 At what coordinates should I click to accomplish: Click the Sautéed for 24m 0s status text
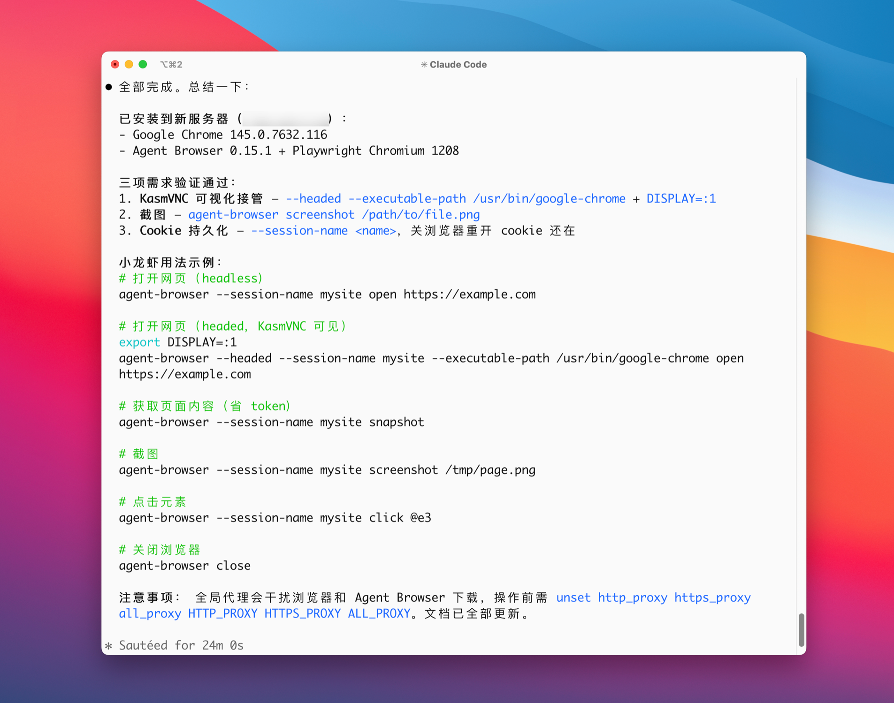coord(181,645)
